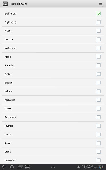Open the Recent apps button

[20, 167]
